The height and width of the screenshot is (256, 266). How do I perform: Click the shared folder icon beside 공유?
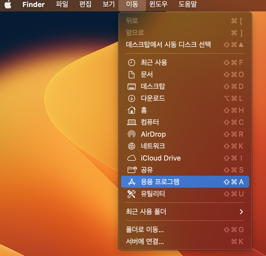coord(132,170)
